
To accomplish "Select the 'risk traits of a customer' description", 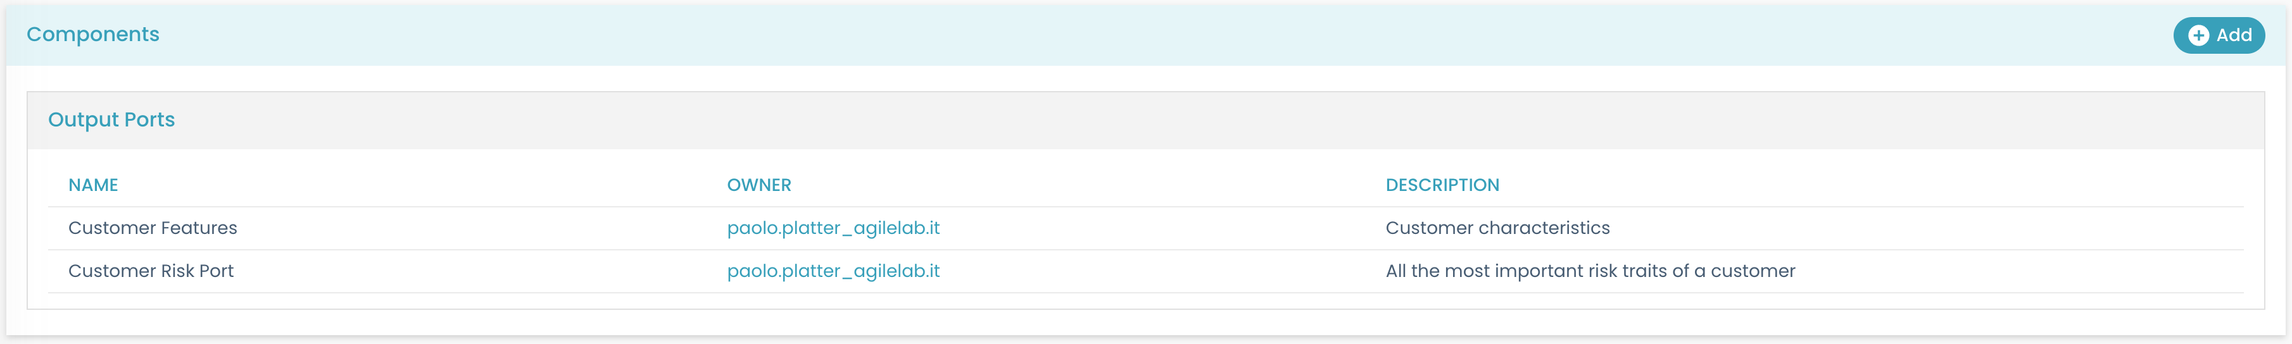I will (1590, 271).
